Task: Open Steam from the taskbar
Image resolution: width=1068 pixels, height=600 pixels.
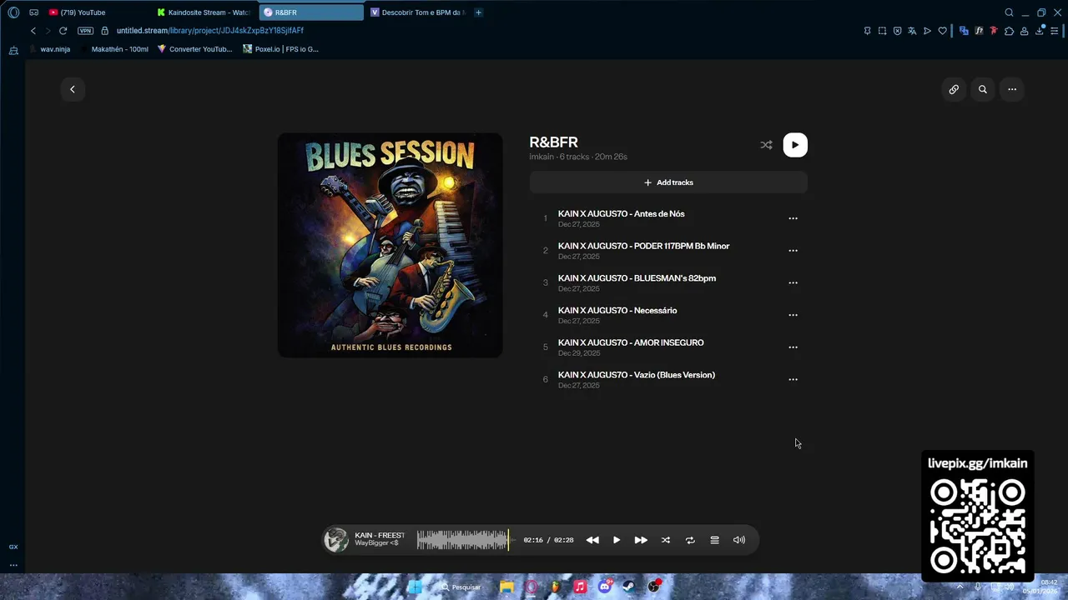Action: 629,587
